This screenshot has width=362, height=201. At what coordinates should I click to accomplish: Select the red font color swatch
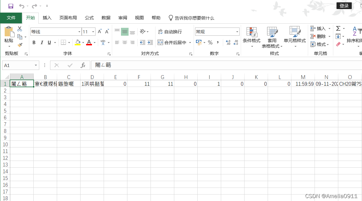pyautogui.click(x=89, y=44)
